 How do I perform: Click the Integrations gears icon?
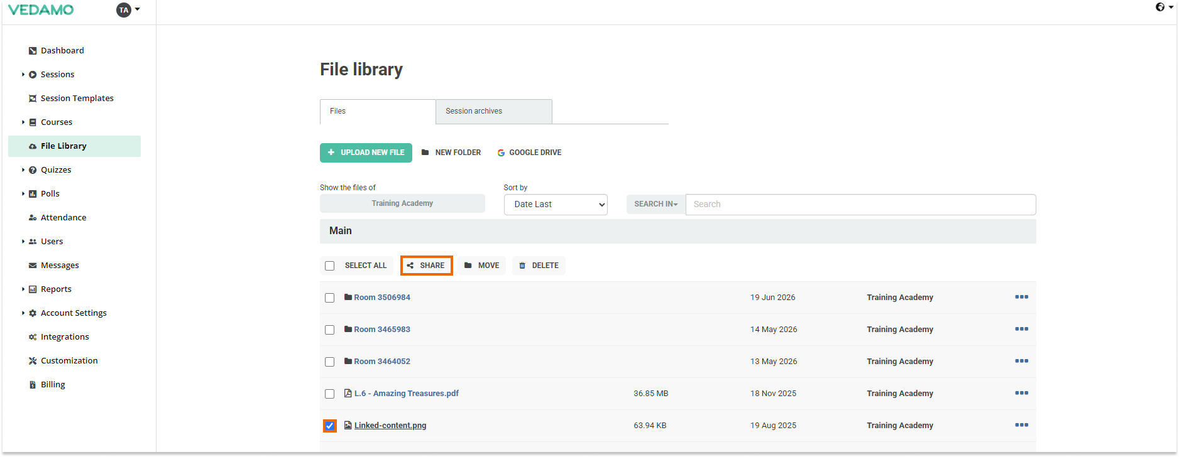33,337
